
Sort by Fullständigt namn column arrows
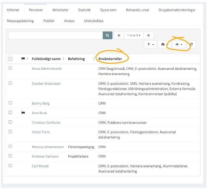[63, 59]
